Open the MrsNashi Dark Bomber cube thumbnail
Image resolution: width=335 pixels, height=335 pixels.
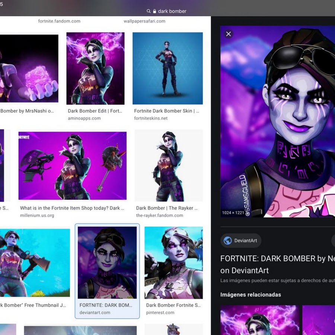(29, 68)
